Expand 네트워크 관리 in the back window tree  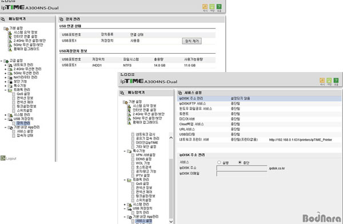6,65
